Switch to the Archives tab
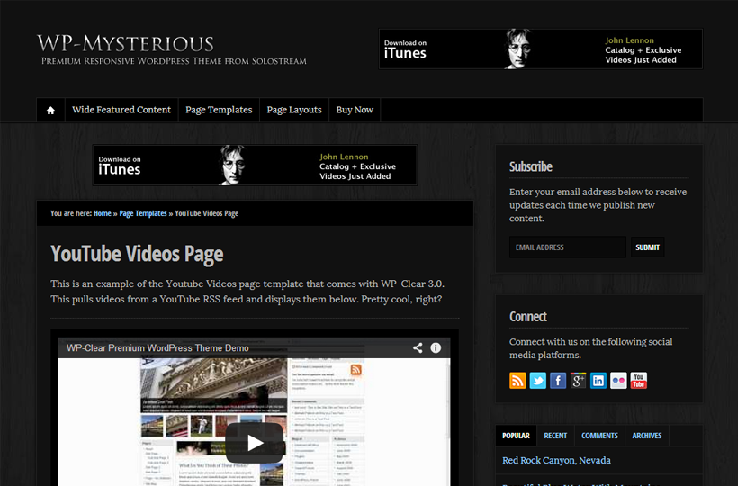This screenshot has width=738, height=486. pyautogui.click(x=647, y=436)
